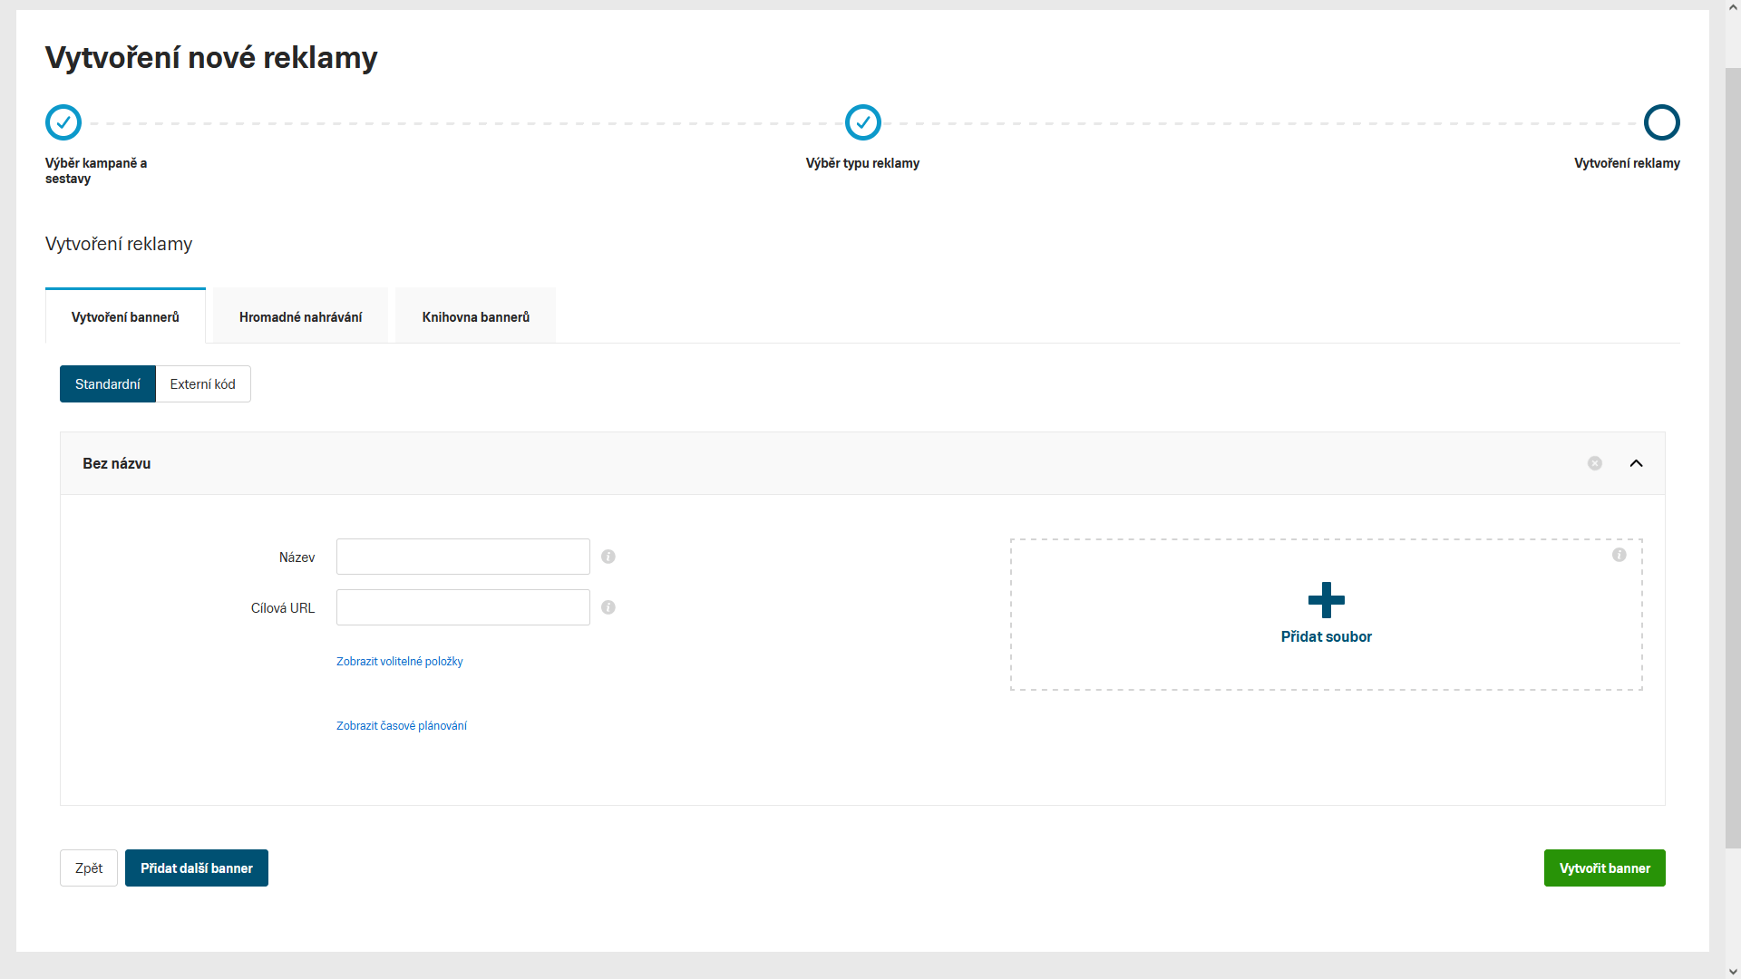Click the info icon beside Název field

608,557
